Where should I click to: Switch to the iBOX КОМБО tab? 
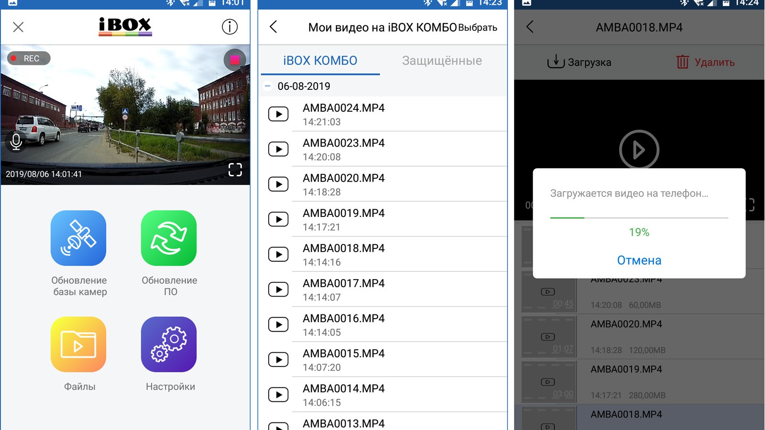coord(320,61)
